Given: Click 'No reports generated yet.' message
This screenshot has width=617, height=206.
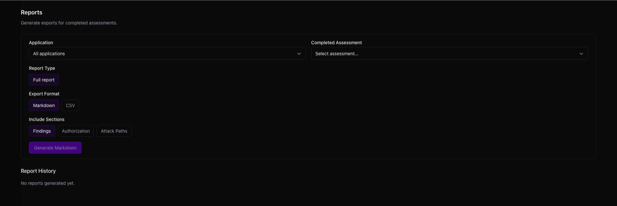Looking at the screenshot, I should [x=48, y=183].
